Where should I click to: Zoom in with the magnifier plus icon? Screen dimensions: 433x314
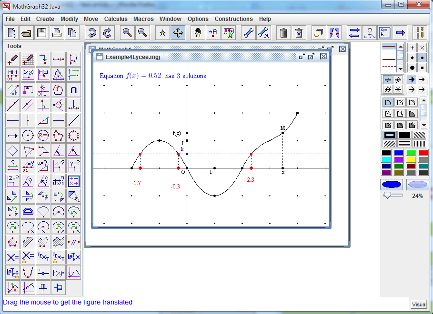pyautogui.click(x=127, y=33)
